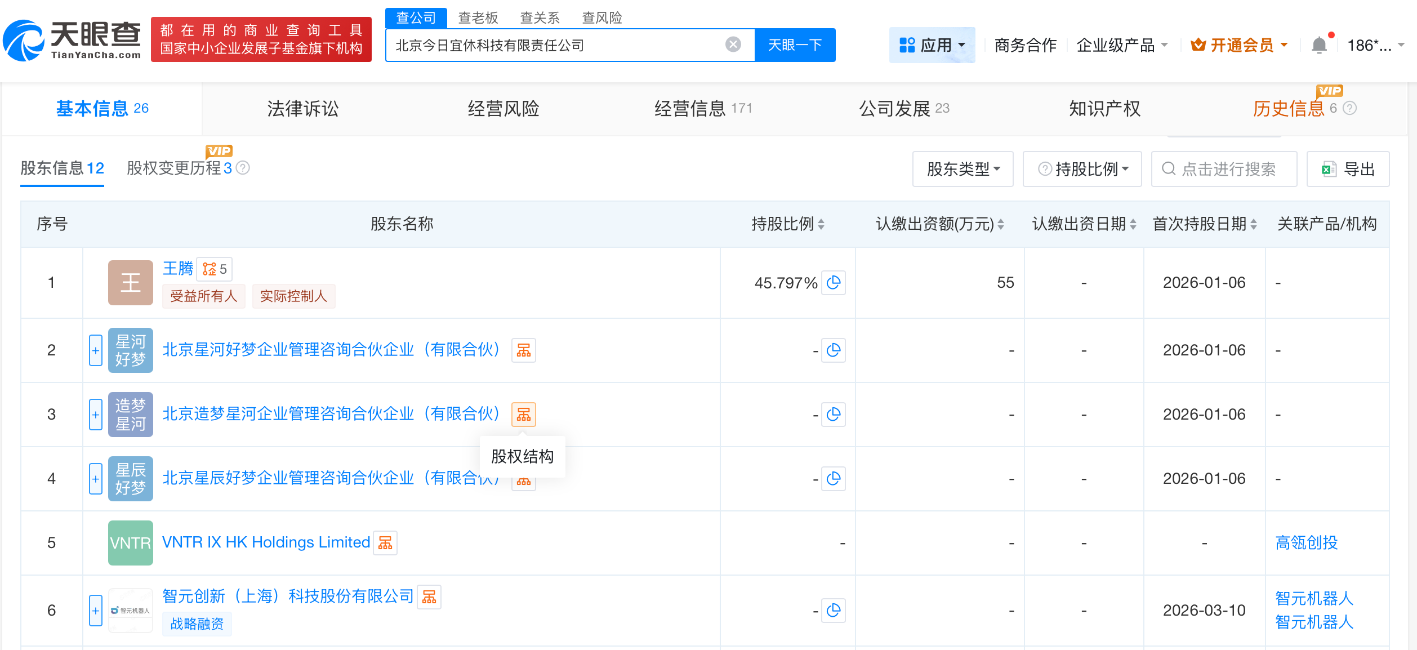Open equity structure icon for 北京造梦星河
This screenshot has height=650, width=1417.
[x=523, y=415]
